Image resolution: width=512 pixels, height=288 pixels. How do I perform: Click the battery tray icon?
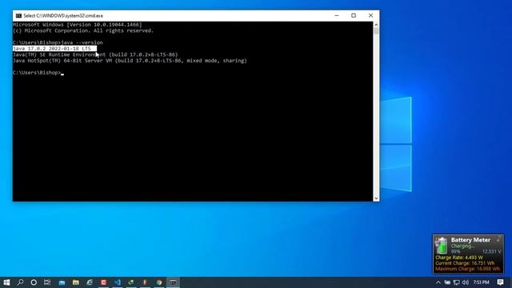447,282
